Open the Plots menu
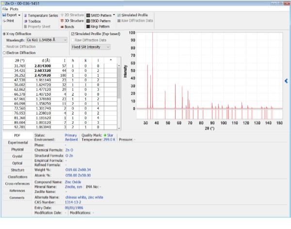Image resolution: width=291 pixels, height=229 pixels. tap(15, 9)
